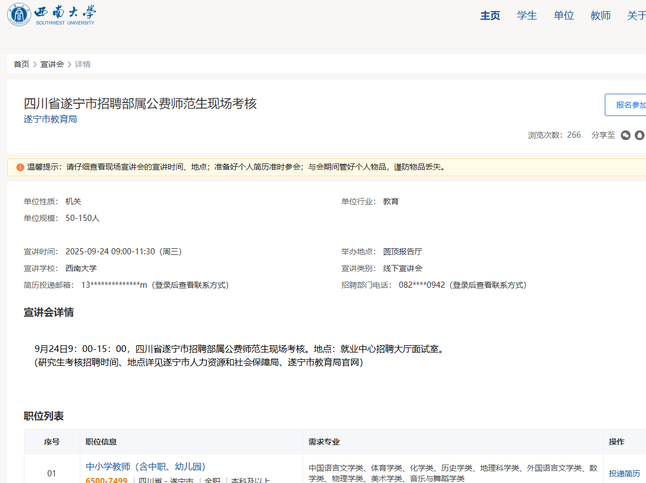Click the 单位行业 value 教育
The image size is (646, 483).
pos(391,201)
